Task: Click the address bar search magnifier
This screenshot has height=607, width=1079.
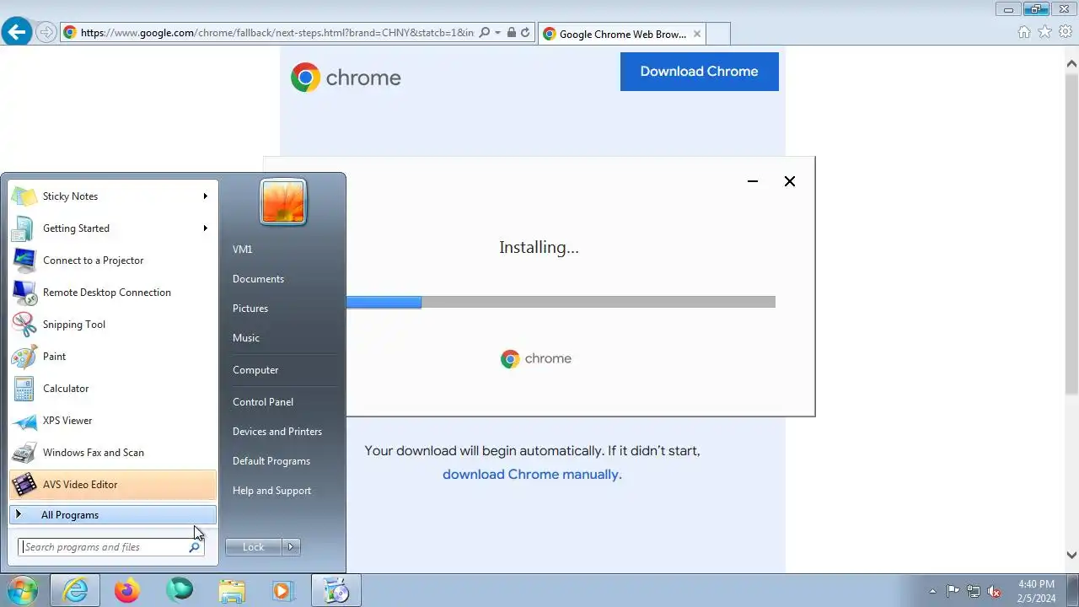Action: (x=484, y=33)
